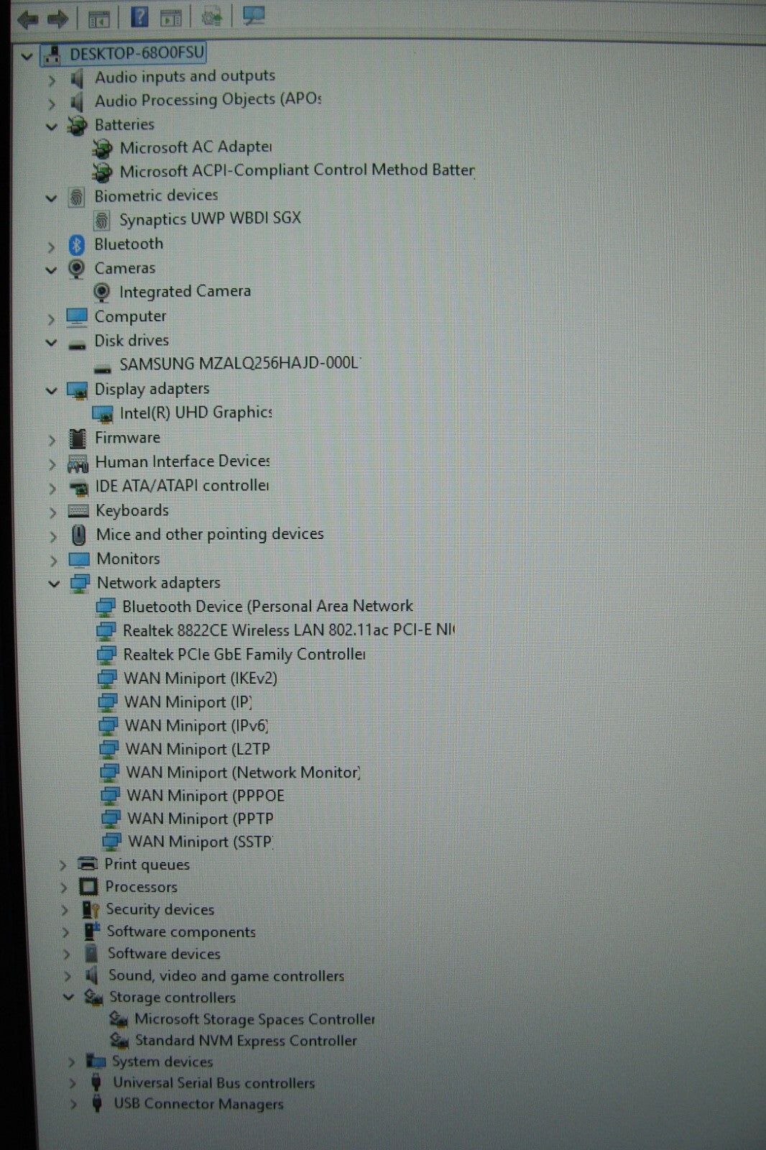Select Standard NVM Express Controller

coord(246,1041)
